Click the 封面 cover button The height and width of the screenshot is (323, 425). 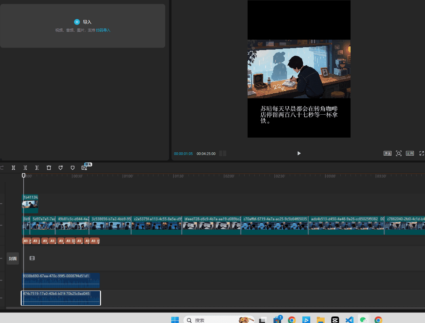pos(13,258)
